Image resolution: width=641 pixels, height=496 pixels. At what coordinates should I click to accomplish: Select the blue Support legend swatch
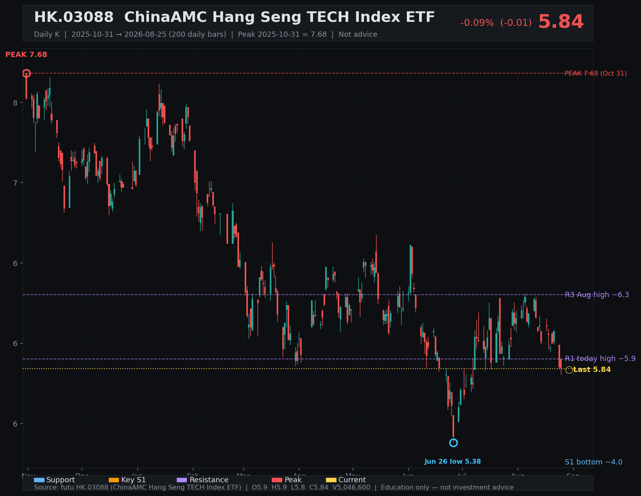(39, 480)
